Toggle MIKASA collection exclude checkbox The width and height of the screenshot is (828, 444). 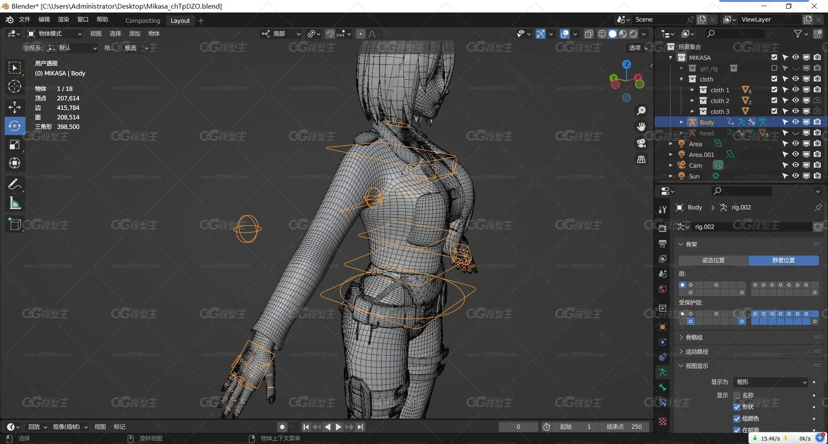click(774, 57)
